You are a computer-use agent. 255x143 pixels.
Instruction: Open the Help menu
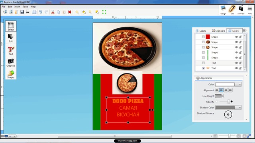33,7
